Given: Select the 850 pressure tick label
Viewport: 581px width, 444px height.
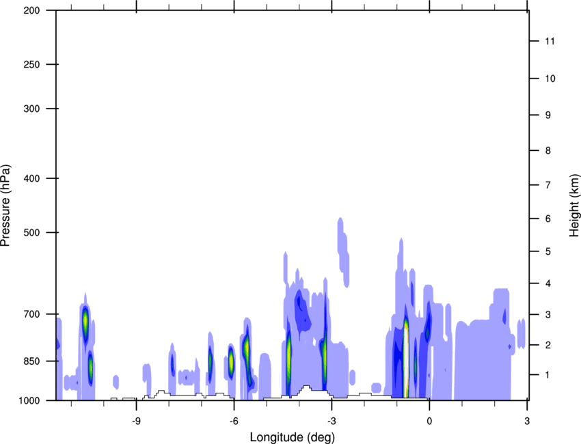Looking at the screenshot, I should point(31,361).
